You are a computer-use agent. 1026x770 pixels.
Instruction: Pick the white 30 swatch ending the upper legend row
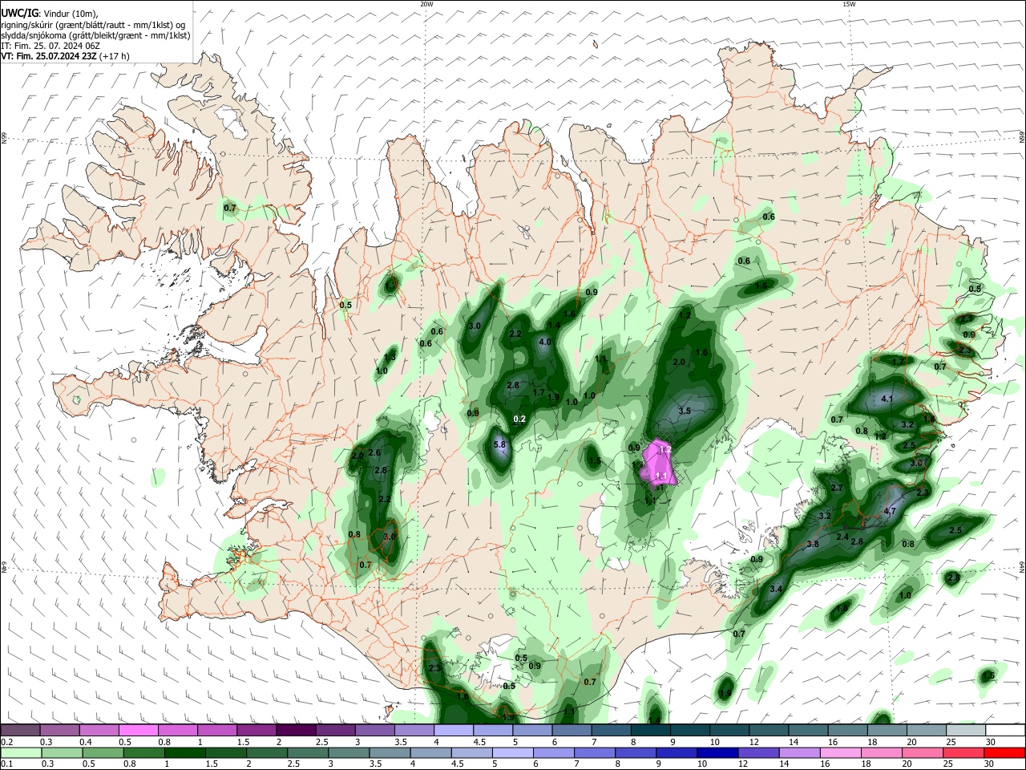[1005, 730]
